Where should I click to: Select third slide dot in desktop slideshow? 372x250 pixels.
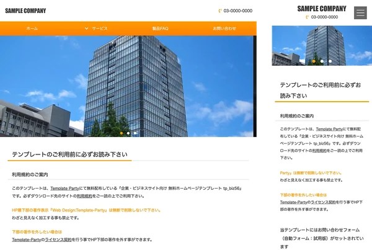[135, 133]
